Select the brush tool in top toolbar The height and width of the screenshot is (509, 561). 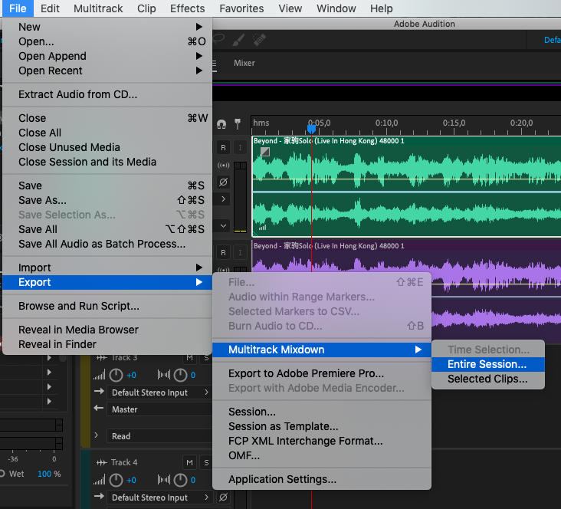coord(238,39)
